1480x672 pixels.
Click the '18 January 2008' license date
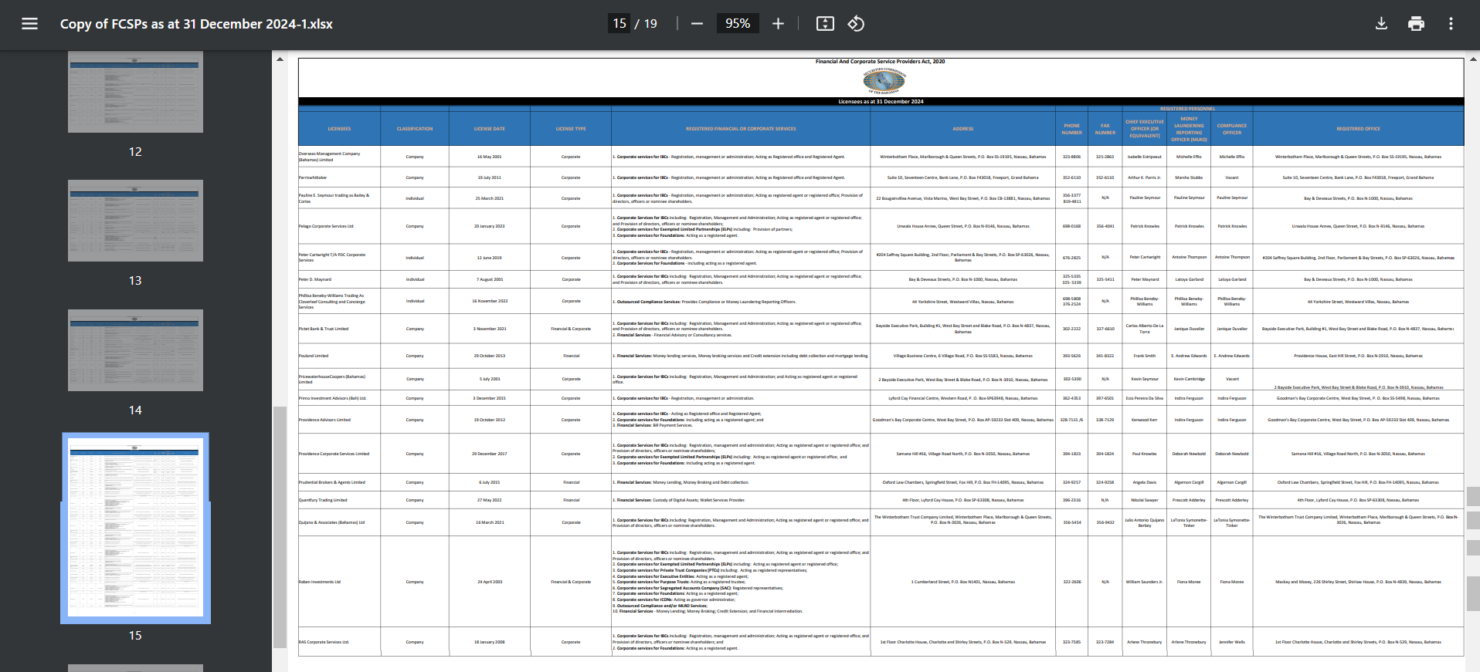[490, 642]
